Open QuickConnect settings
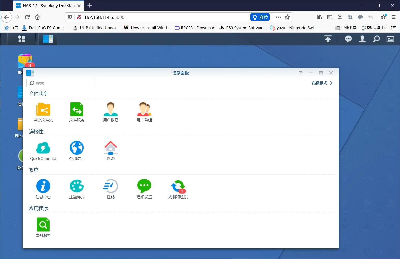This screenshot has height=259, width=400. [43, 148]
